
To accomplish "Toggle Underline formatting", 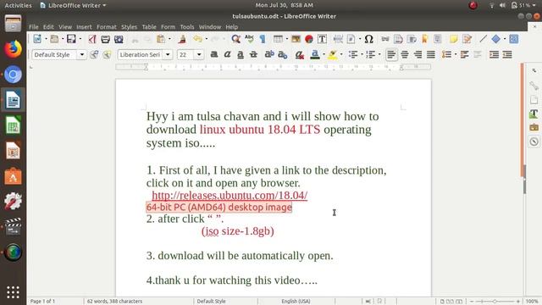I will pyautogui.click(x=241, y=54).
